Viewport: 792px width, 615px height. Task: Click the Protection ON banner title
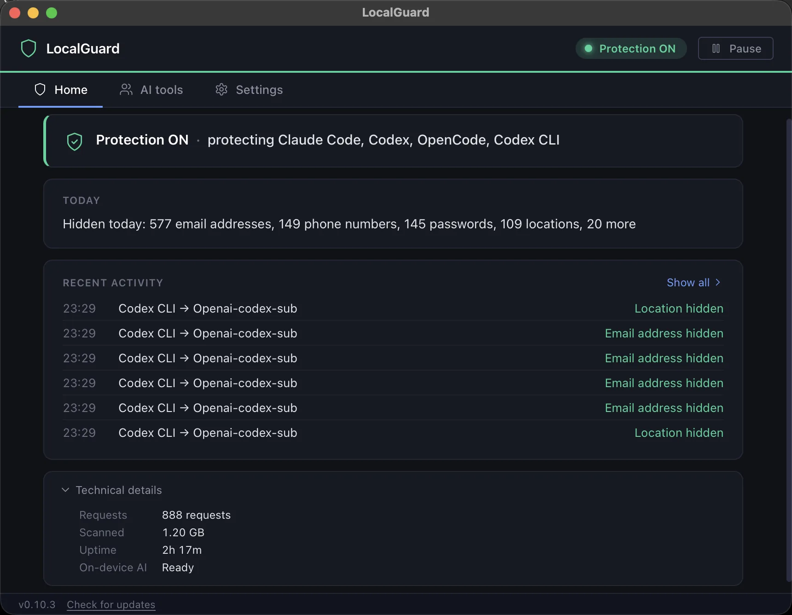[142, 140]
